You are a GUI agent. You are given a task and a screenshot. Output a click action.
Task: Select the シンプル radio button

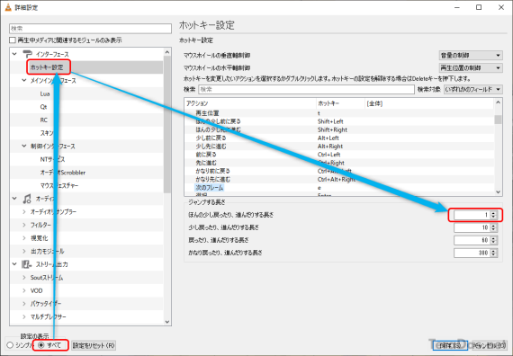click(x=10, y=345)
